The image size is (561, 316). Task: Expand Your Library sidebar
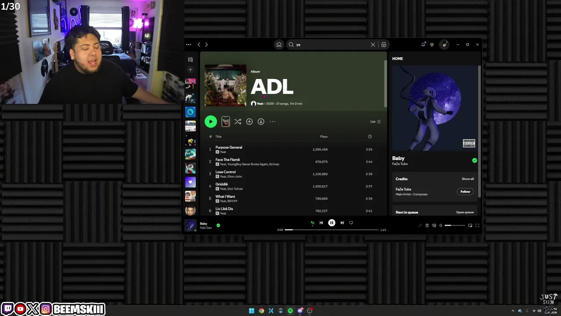tap(190, 59)
